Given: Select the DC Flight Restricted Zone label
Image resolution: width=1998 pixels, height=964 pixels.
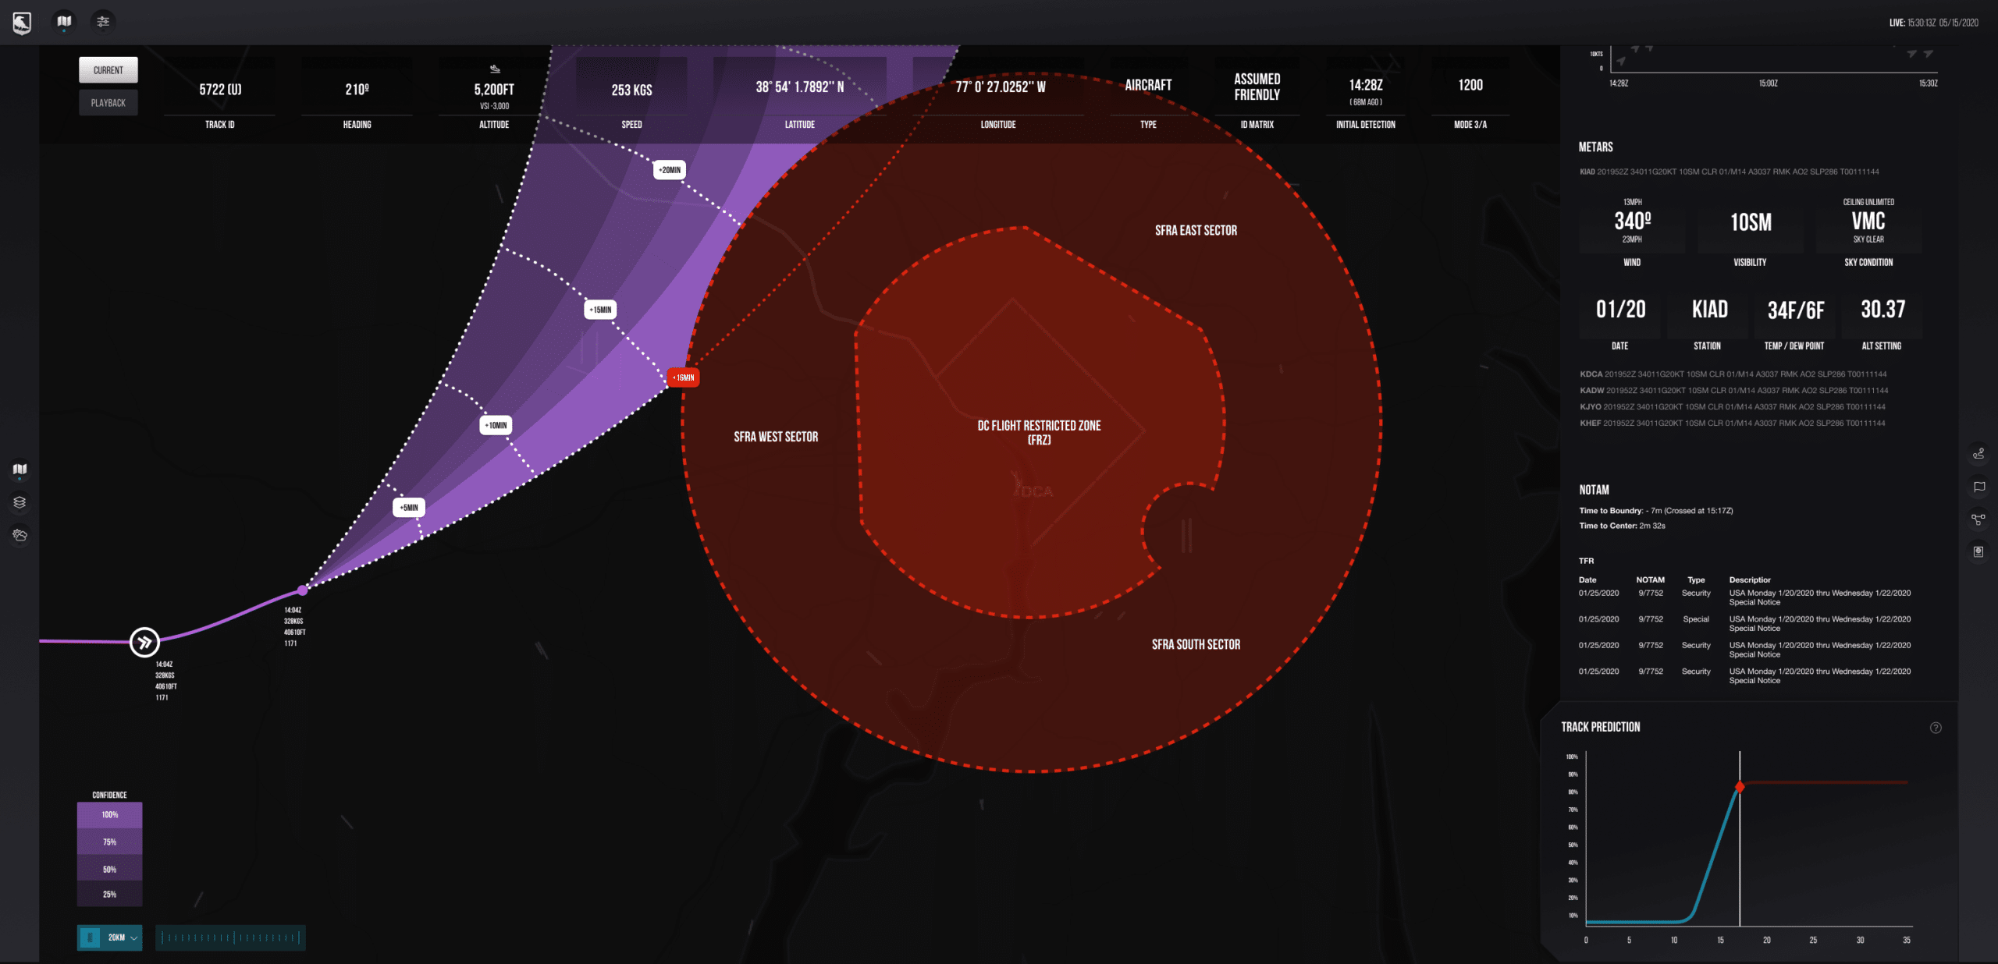Looking at the screenshot, I should [x=1039, y=433].
